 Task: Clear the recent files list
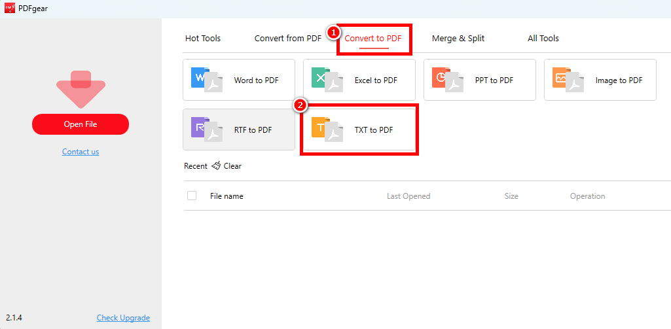pyautogui.click(x=232, y=166)
